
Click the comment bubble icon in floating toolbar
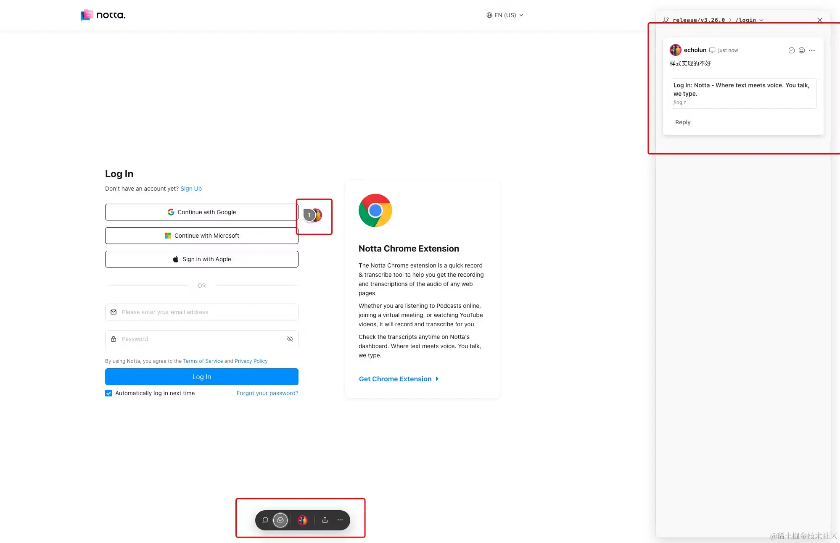pyautogui.click(x=265, y=520)
